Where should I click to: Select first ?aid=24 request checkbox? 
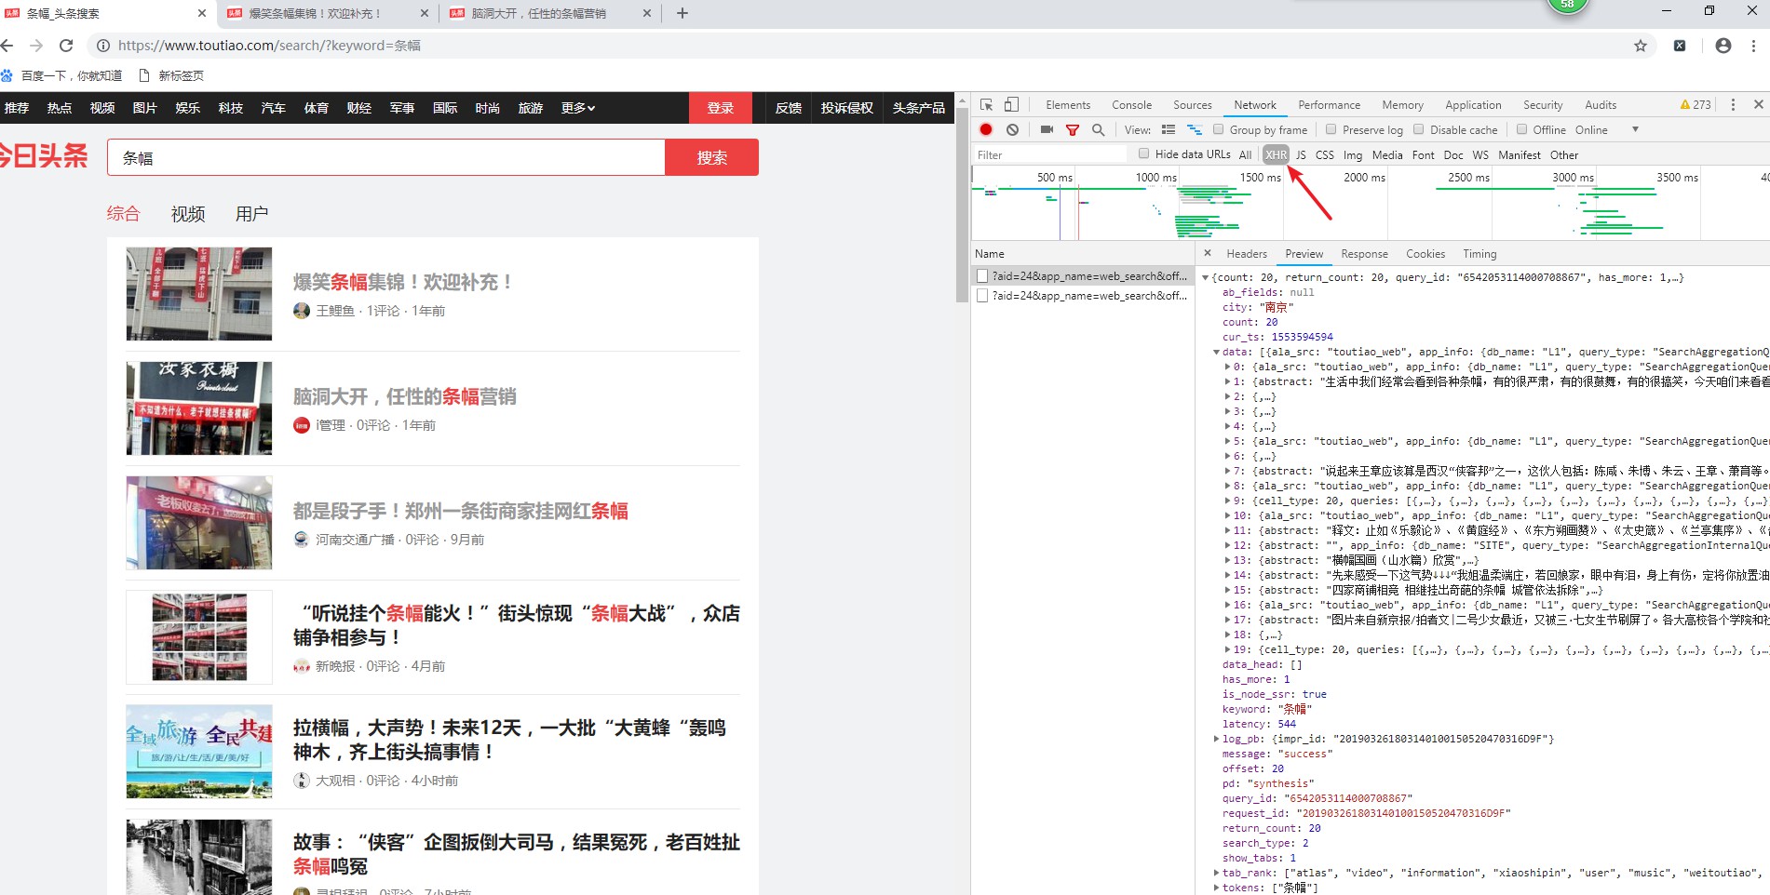[x=982, y=275]
